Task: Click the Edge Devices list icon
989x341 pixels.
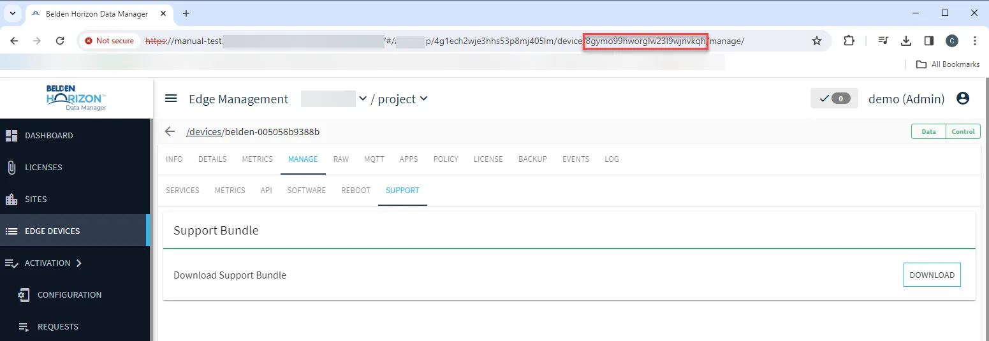Action: click(11, 231)
